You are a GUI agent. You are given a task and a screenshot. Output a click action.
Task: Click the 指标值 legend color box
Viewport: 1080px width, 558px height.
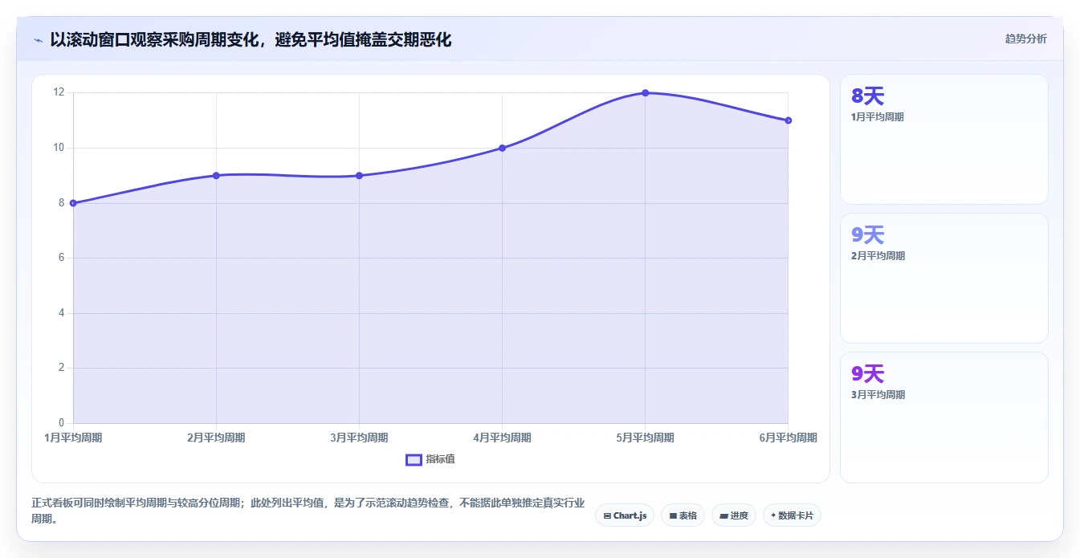tap(414, 459)
